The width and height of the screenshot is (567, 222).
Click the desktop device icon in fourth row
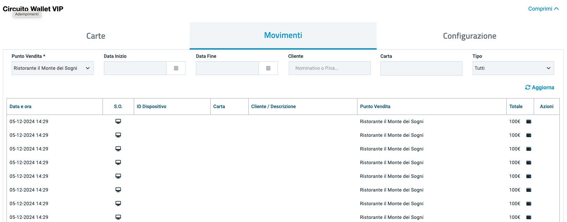[118, 162]
